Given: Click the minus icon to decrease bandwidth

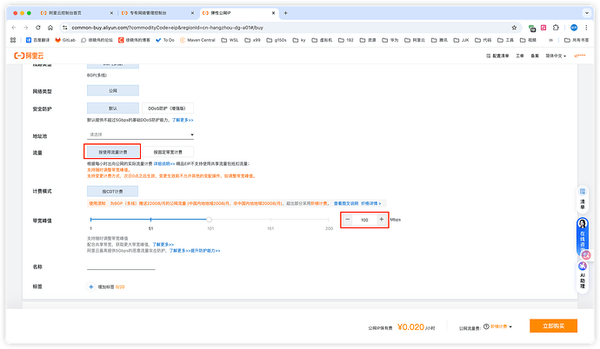Looking at the screenshot, I should pos(348,220).
